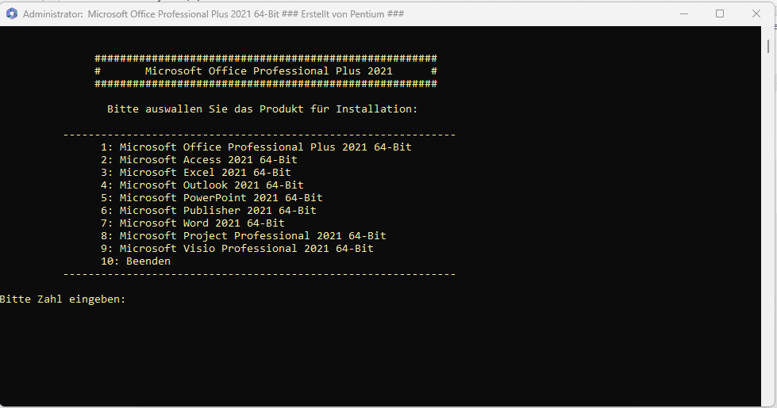Click the 'Bitte Zahl eingeben:' prompt

[63, 299]
